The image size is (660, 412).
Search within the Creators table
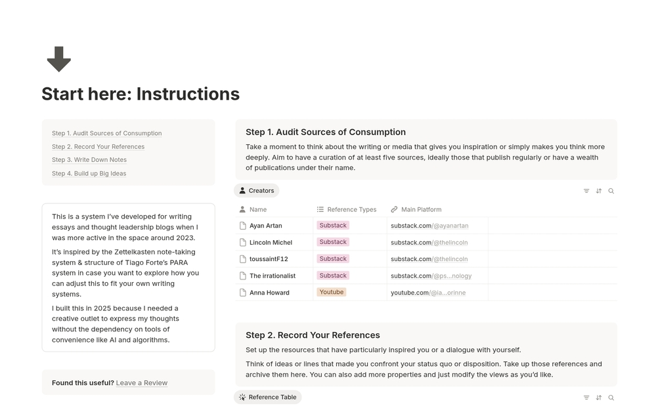(x=611, y=191)
